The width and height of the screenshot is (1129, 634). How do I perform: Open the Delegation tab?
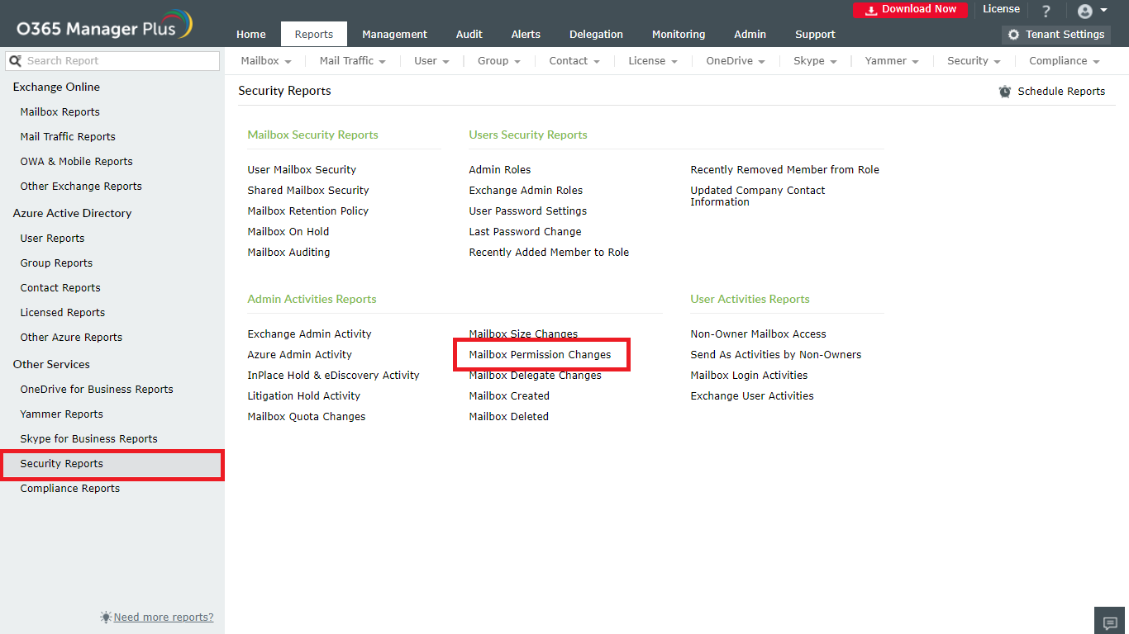tap(596, 35)
